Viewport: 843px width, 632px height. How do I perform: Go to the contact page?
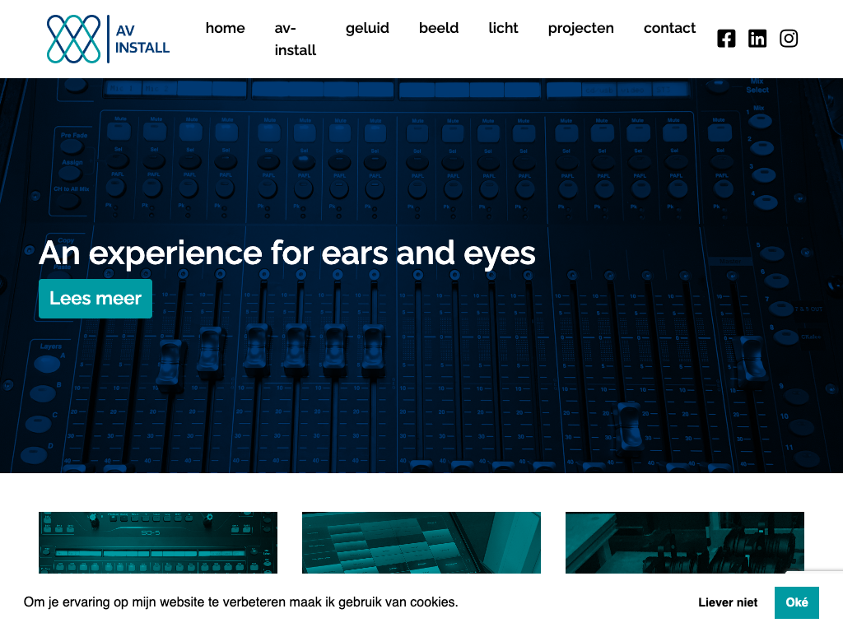(669, 28)
